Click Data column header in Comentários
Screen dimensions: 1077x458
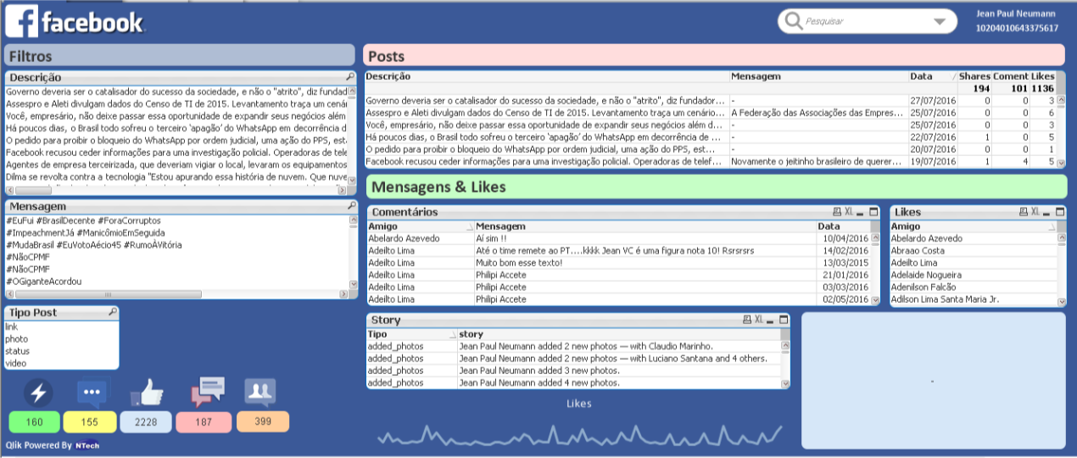point(843,226)
